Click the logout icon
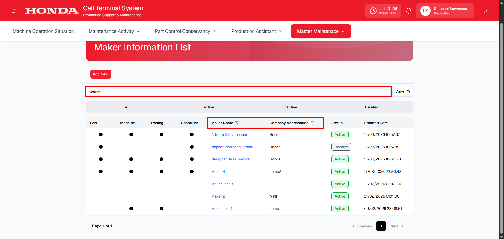Viewport: 504px width, 239px height. tap(485, 11)
